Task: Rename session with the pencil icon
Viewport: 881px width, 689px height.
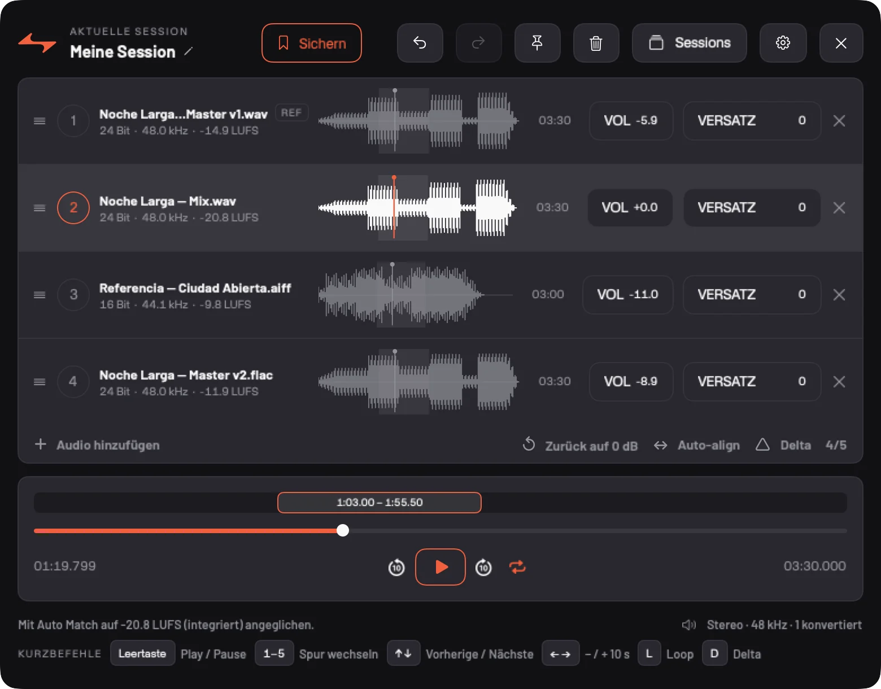Action: tap(189, 51)
